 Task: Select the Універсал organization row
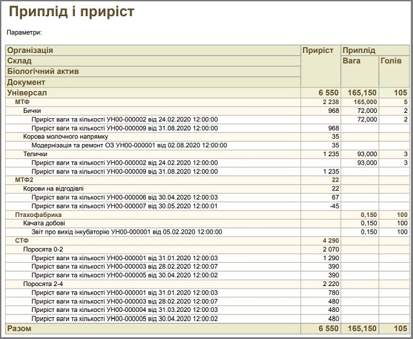pos(208,93)
